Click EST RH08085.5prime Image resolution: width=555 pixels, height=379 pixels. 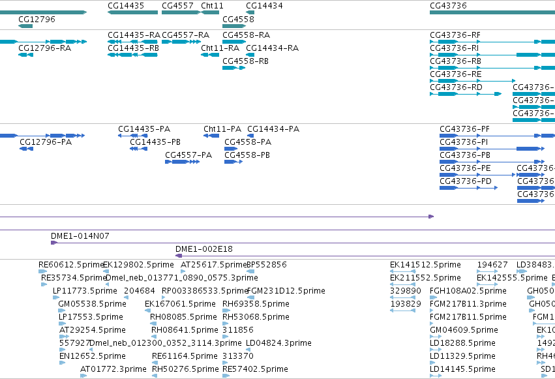click(183, 317)
